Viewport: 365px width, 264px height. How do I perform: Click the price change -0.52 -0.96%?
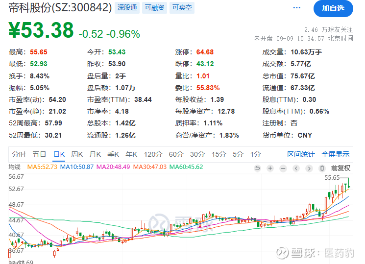point(109,34)
